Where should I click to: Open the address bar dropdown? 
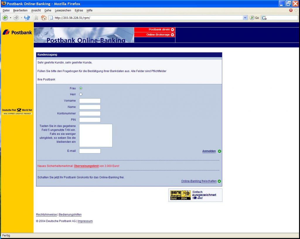246,18
